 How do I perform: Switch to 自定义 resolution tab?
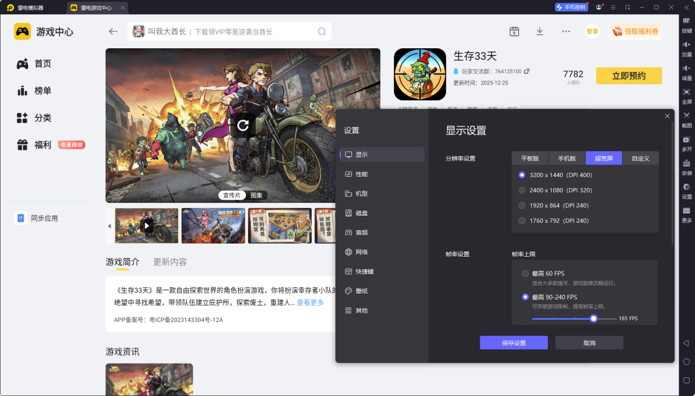pos(641,158)
